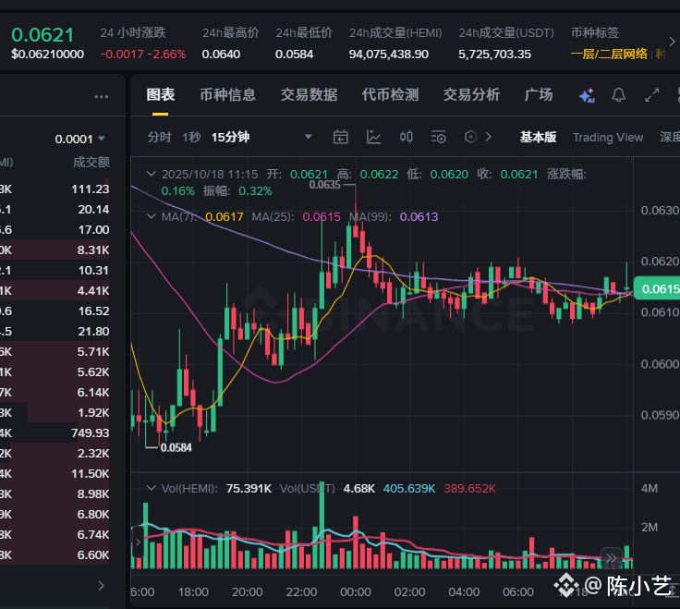Switch to the 基本版 chart view
Screen dimensions: 680x609
(538, 137)
